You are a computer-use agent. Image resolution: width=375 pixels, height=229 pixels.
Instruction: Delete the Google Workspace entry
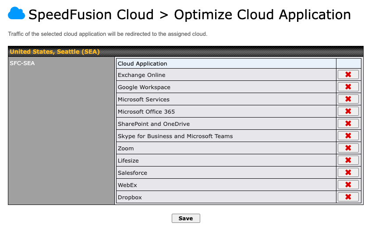348,87
